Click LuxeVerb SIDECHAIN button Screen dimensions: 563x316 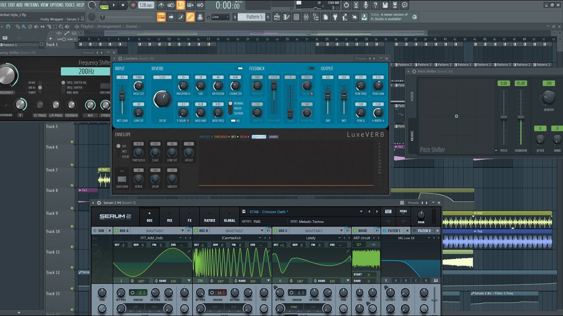pyautogui.click(x=122, y=179)
